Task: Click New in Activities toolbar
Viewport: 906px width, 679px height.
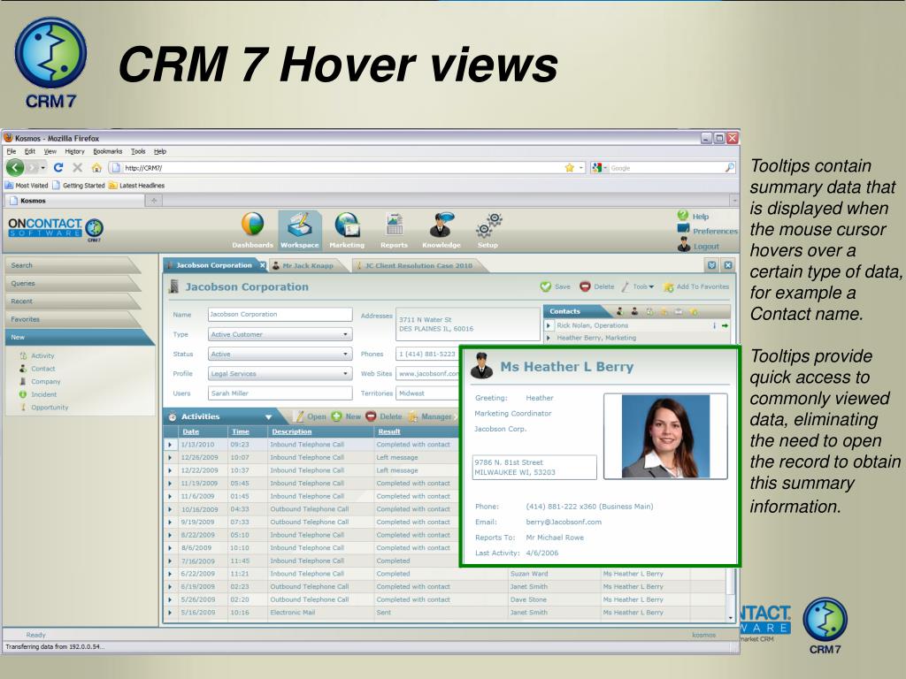Action: [346, 416]
